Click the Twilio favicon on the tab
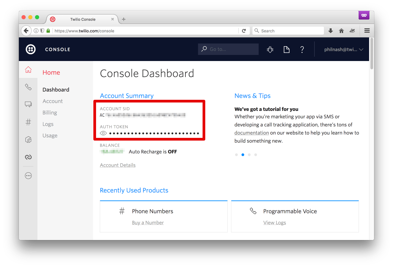The height and width of the screenshot is (267, 393). [x=53, y=19]
